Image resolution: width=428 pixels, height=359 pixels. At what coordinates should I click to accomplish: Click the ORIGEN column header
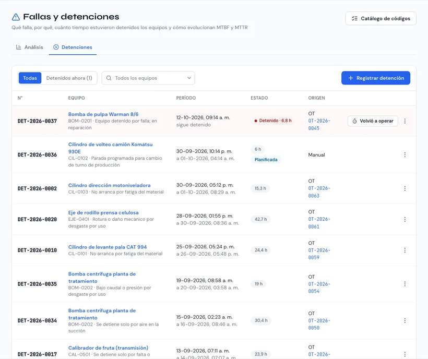pyautogui.click(x=316, y=98)
